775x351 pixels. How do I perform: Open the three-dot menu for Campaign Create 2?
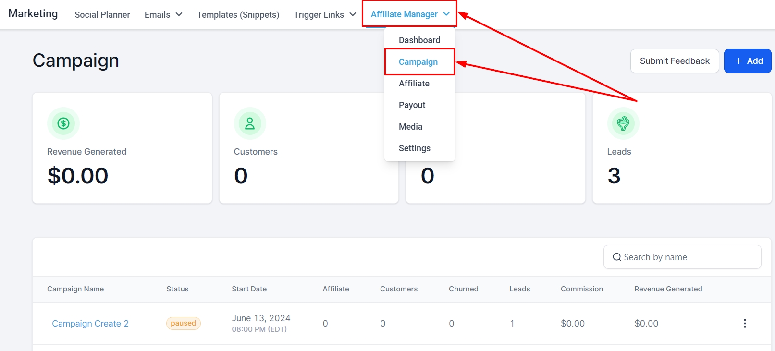click(745, 324)
